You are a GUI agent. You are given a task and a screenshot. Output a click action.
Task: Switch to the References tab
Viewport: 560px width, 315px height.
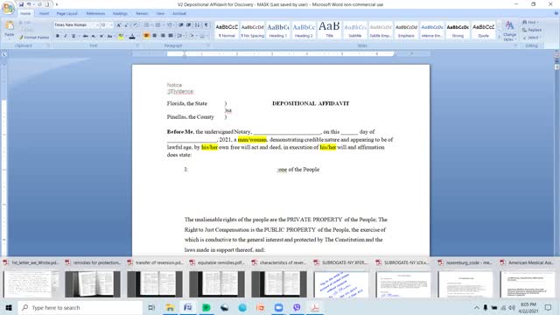point(95,14)
